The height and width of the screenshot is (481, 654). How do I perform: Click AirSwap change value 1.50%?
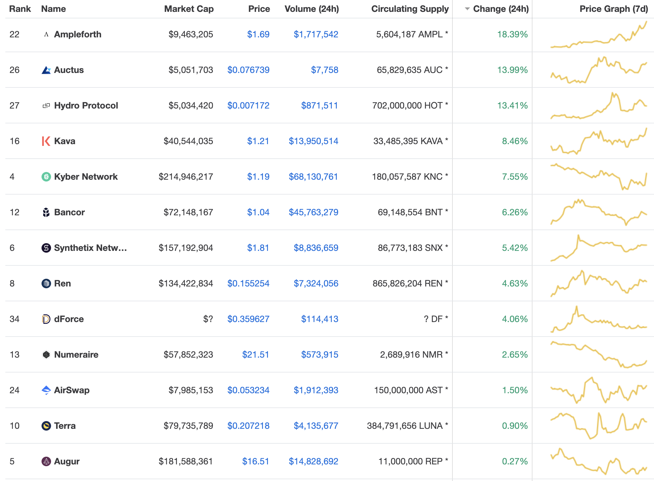515,390
